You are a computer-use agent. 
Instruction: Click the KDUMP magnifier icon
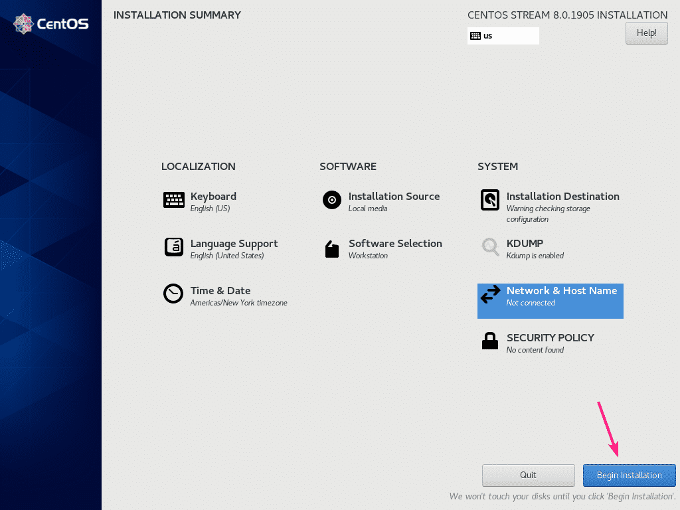[489, 247]
